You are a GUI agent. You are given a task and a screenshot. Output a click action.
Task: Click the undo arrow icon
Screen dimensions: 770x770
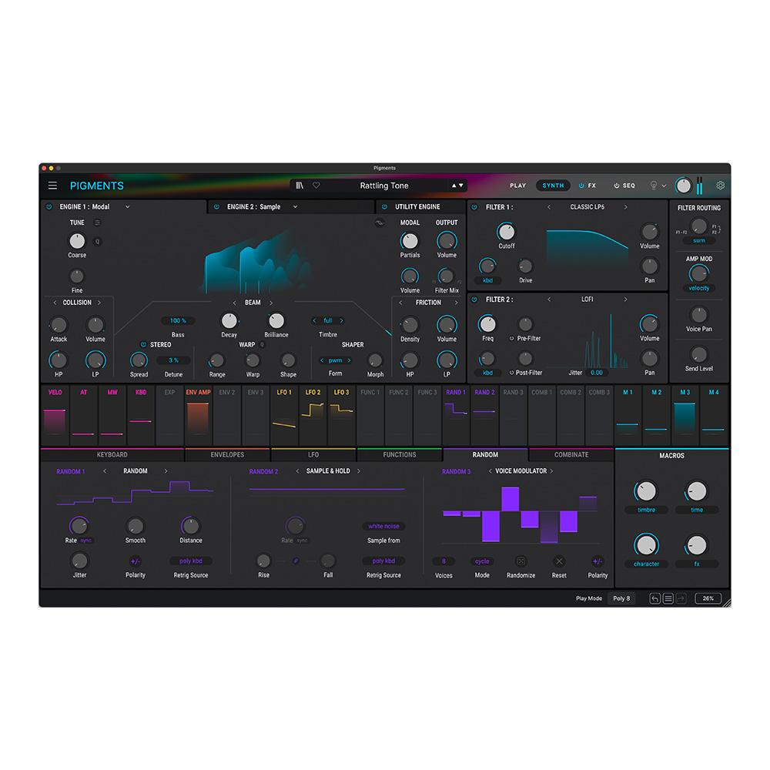click(654, 598)
